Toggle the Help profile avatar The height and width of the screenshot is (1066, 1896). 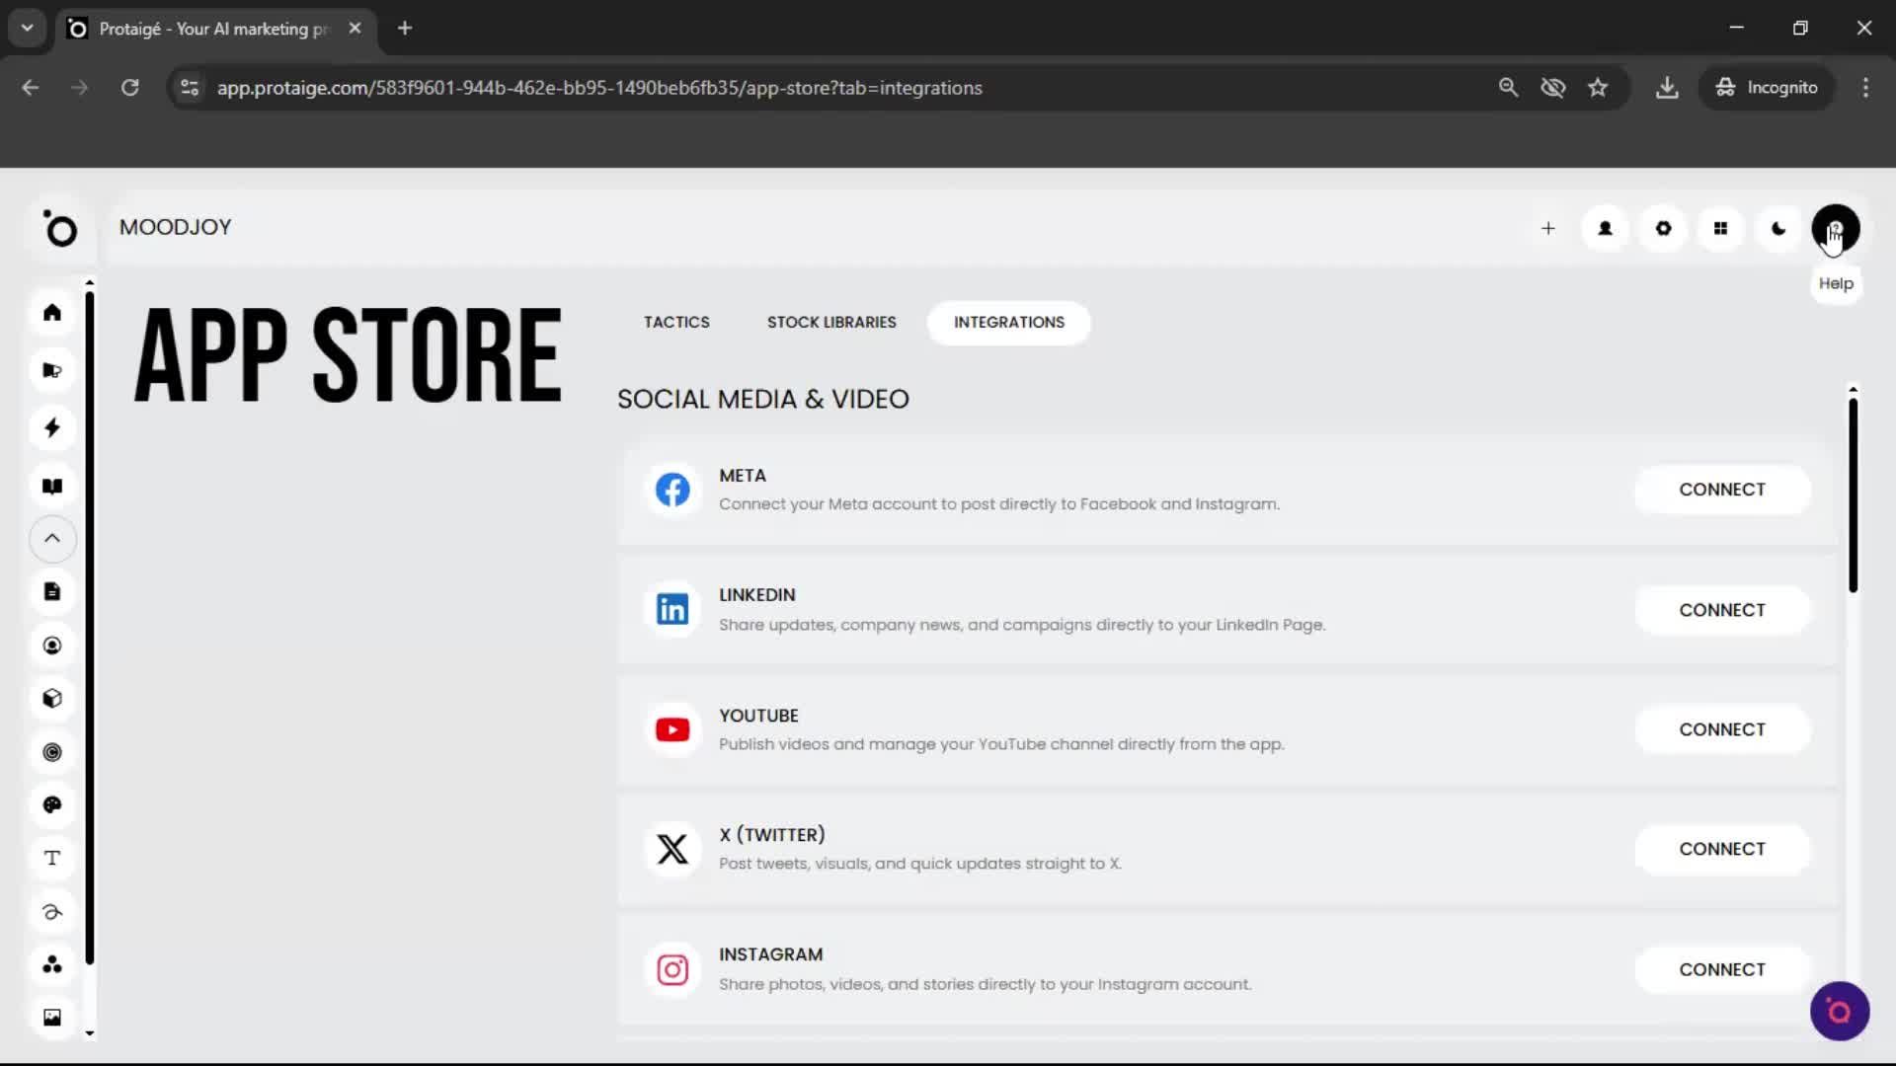pyautogui.click(x=1837, y=228)
